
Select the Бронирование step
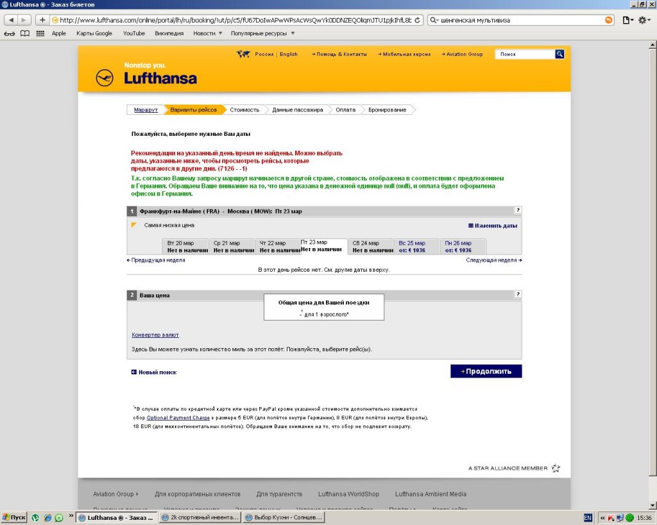point(387,110)
